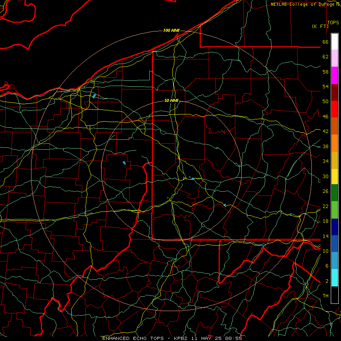The width and height of the screenshot is (341, 341).
Task: Click the blue echo near the lakeshore, northwest
Action: pos(94,96)
